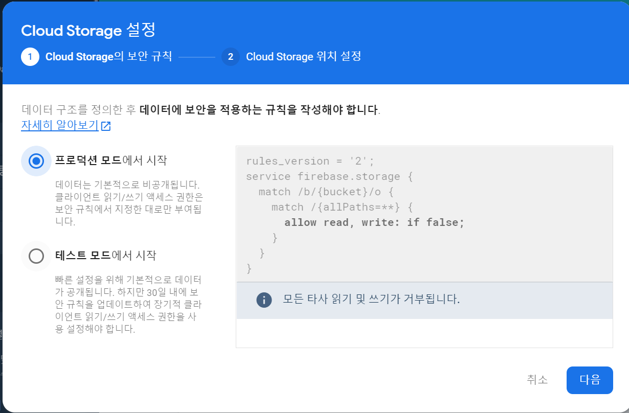
Task: Go to Cloud Storage 위치 설정 step
Action: point(304,57)
